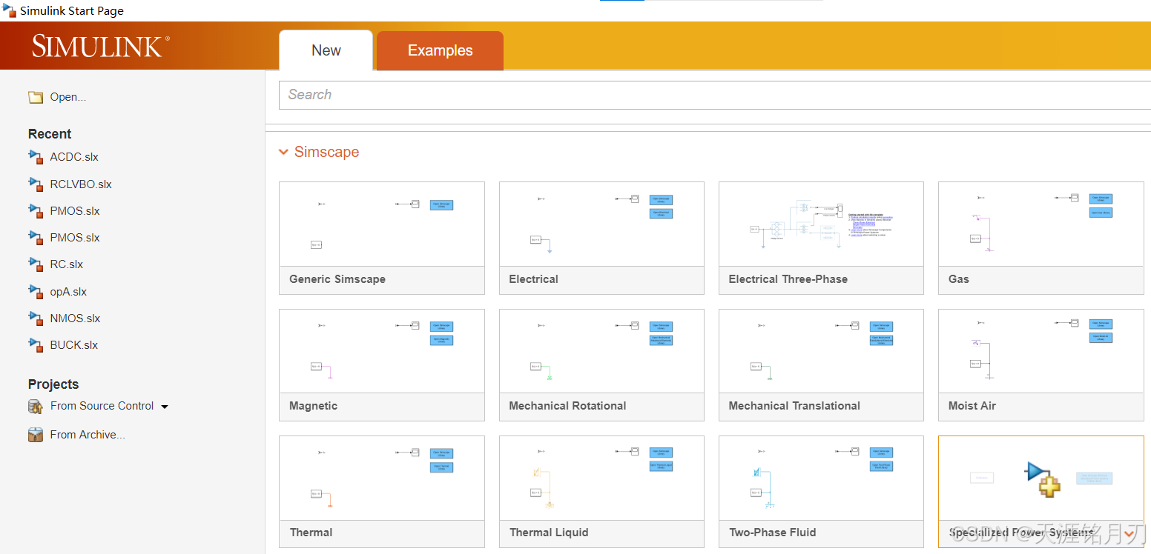Select the Gas template thumbnail
Image resolution: width=1151 pixels, height=554 pixels.
click(x=1041, y=224)
